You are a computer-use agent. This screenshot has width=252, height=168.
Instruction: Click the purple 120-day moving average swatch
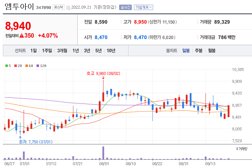click(x=38, y=66)
